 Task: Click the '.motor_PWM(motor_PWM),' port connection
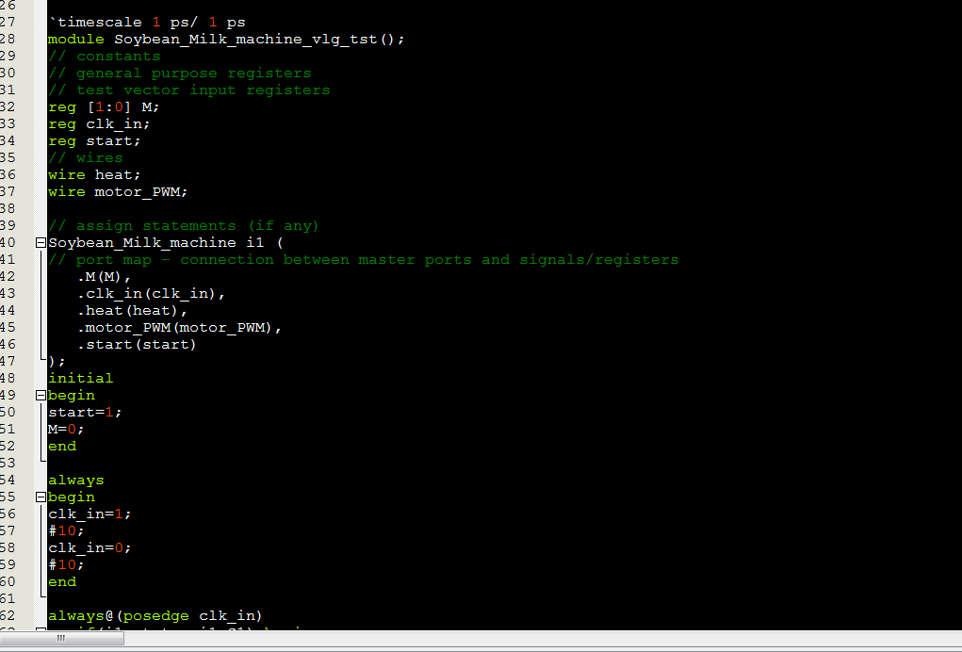(180, 328)
